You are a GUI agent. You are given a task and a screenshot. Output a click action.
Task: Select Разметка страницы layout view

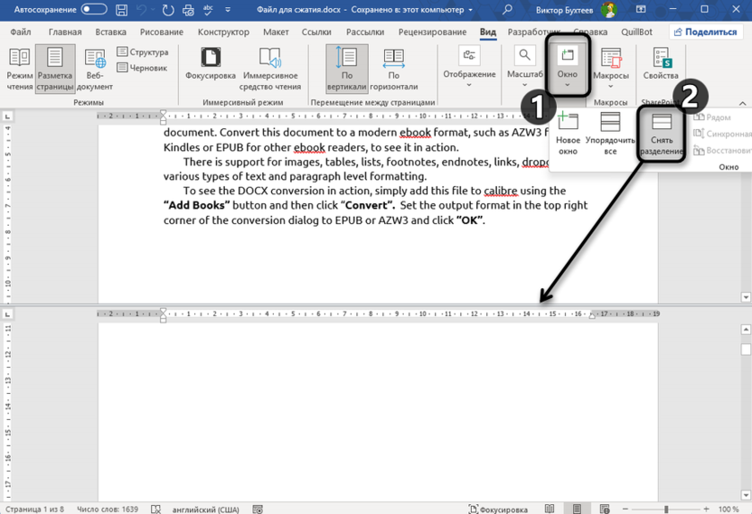(x=54, y=67)
